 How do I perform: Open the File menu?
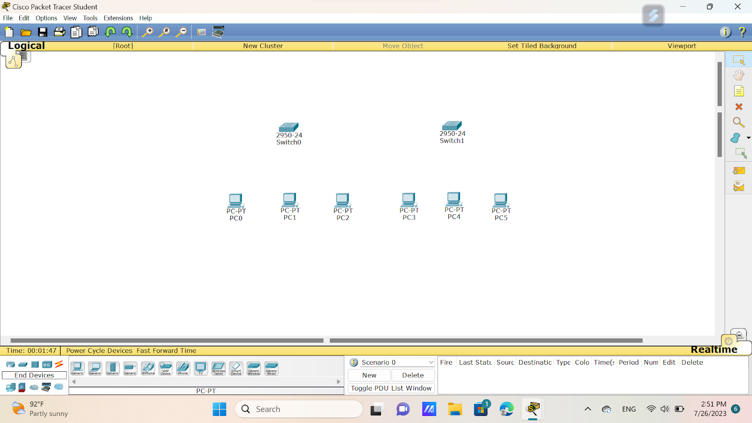pyautogui.click(x=8, y=18)
